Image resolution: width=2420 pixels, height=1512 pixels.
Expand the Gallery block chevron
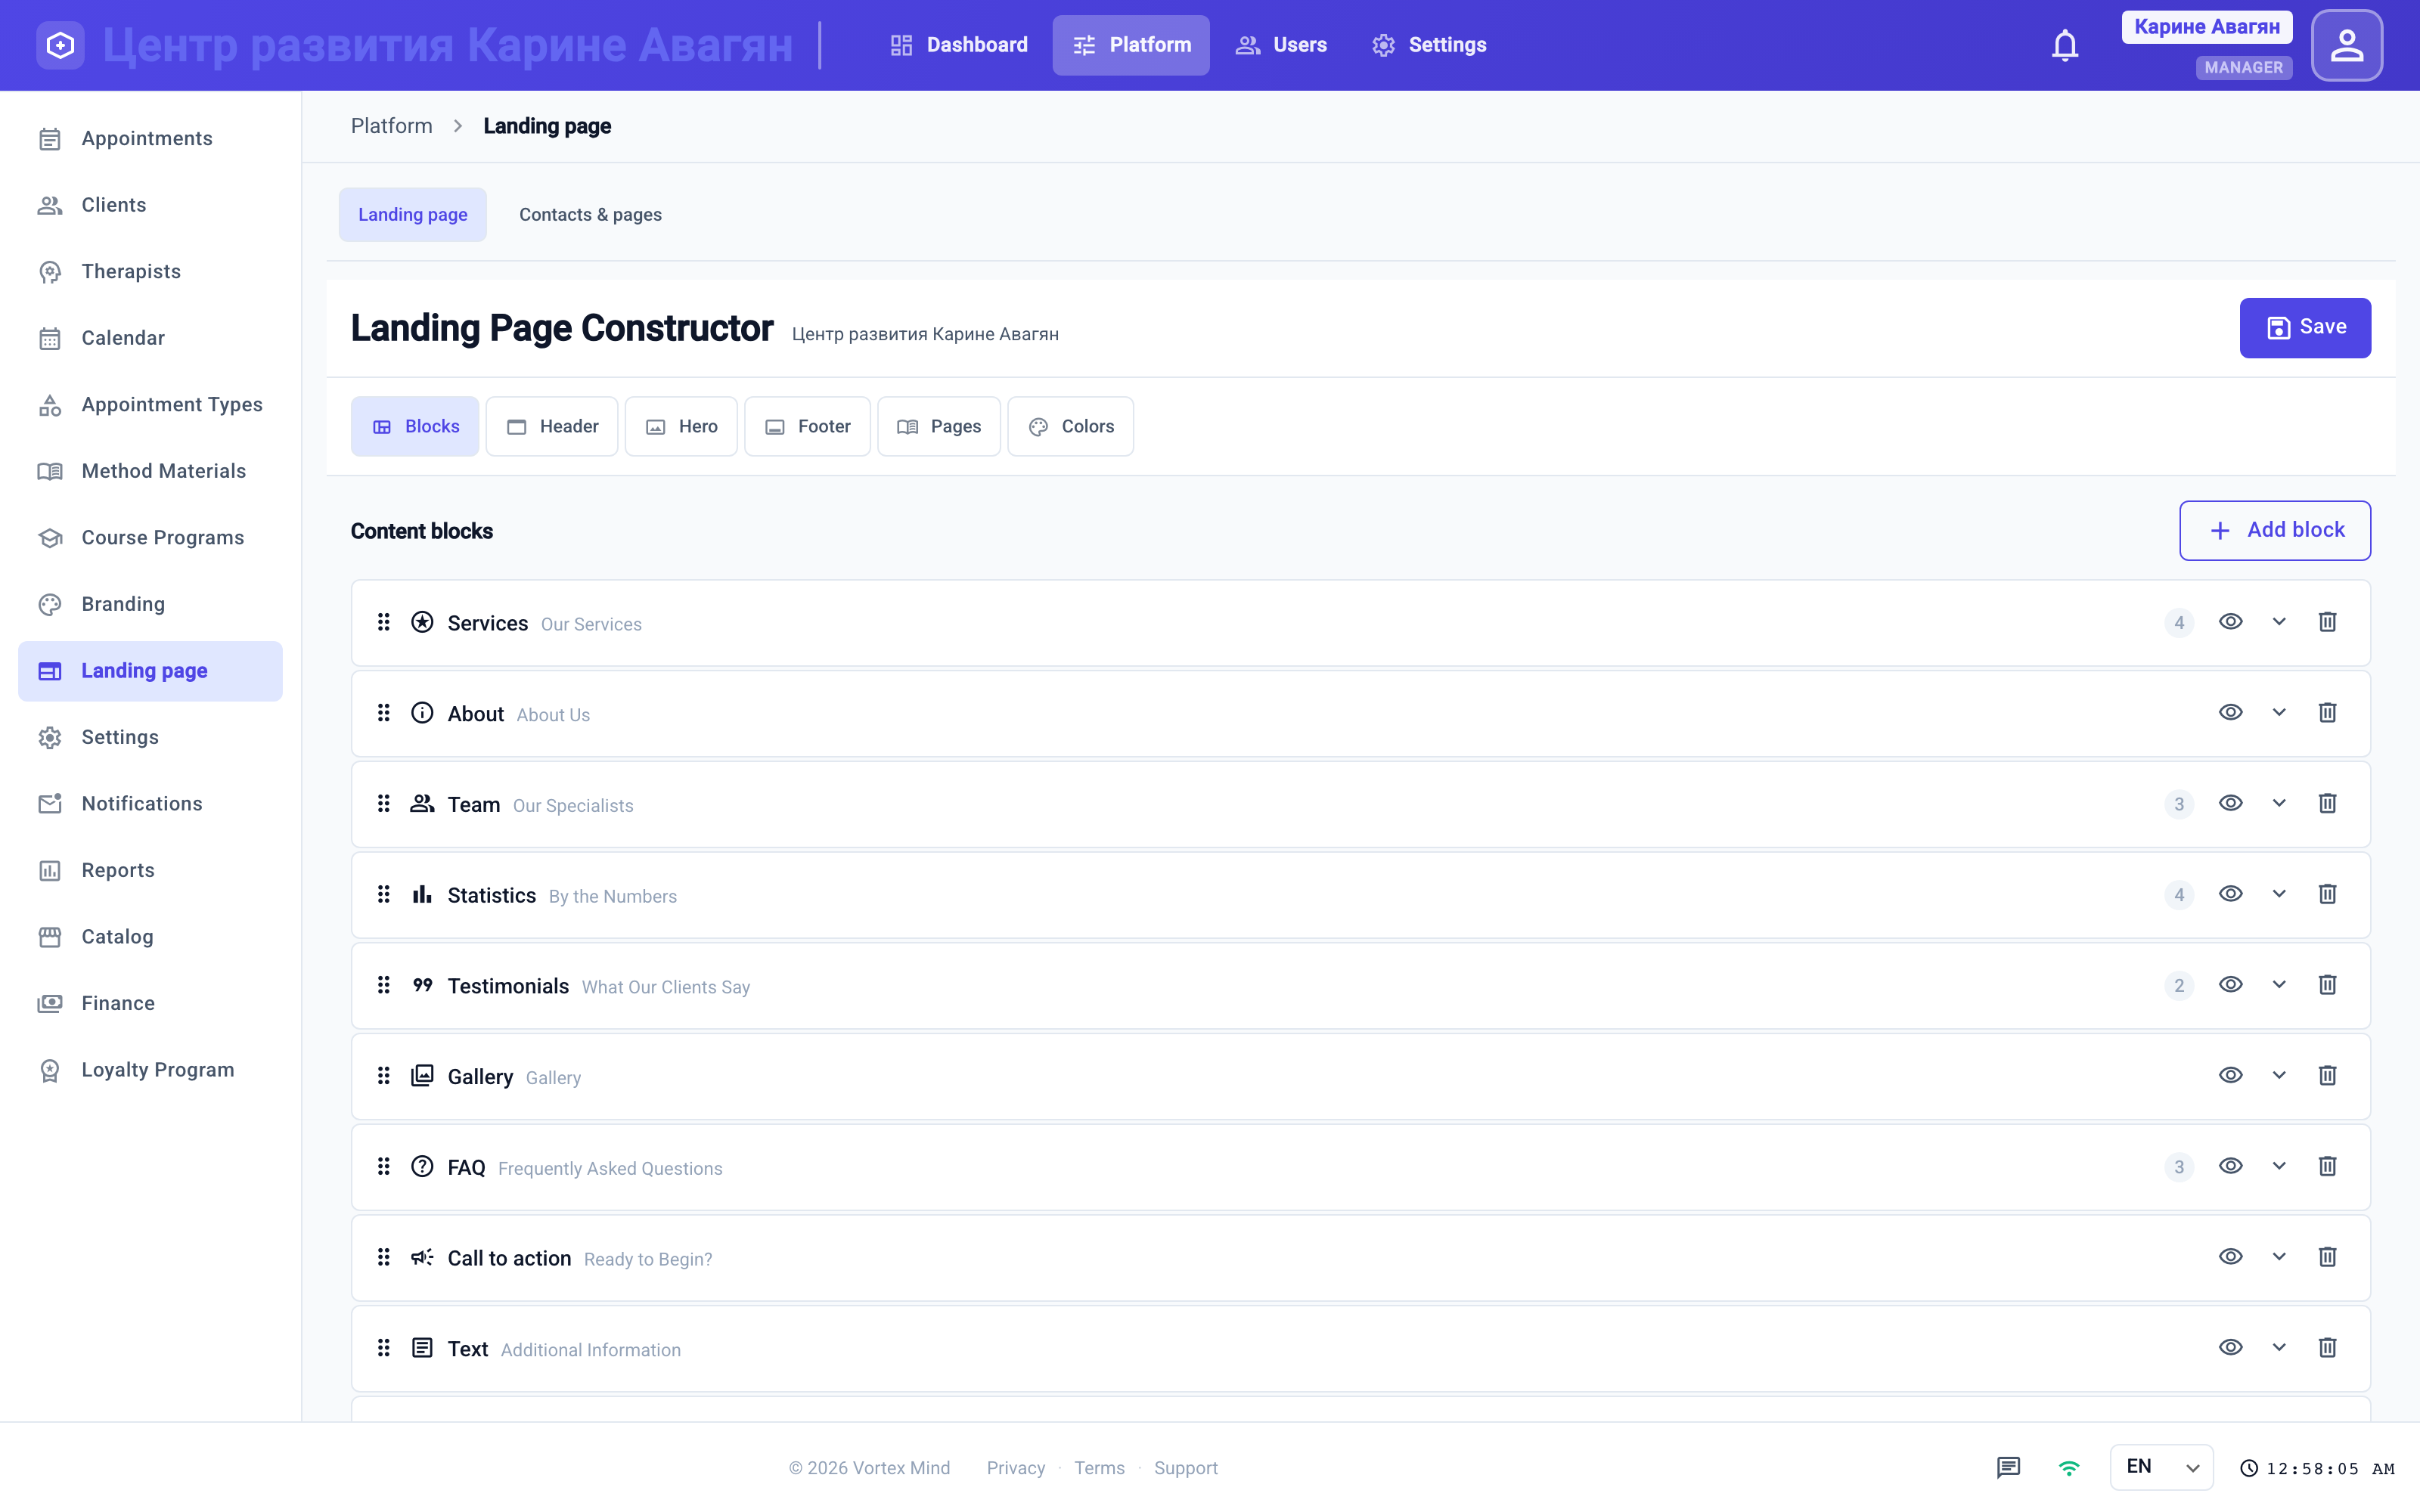2279,1076
